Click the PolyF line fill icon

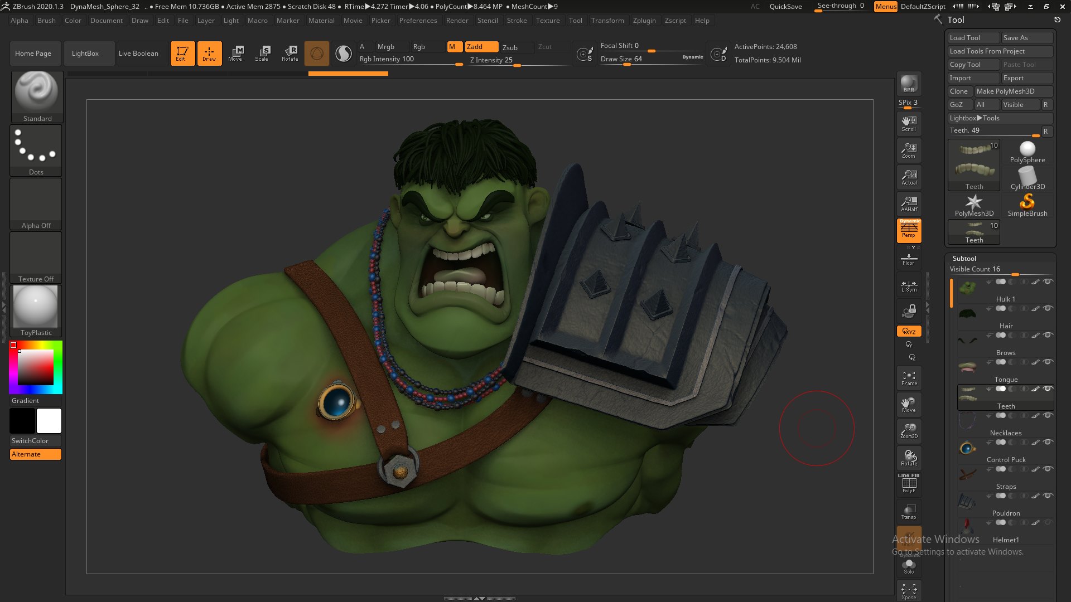[x=909, y=484]
